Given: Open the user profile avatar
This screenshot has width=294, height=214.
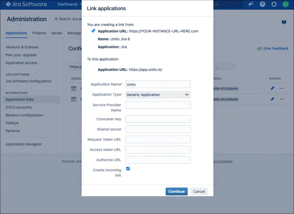Looking at the screenshot, I should [x=285, y=4].
